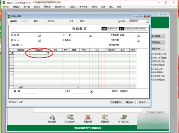This screenshot has width=179, height=133.
Task: Click the 单价 column header
Action: coord(84,50)
